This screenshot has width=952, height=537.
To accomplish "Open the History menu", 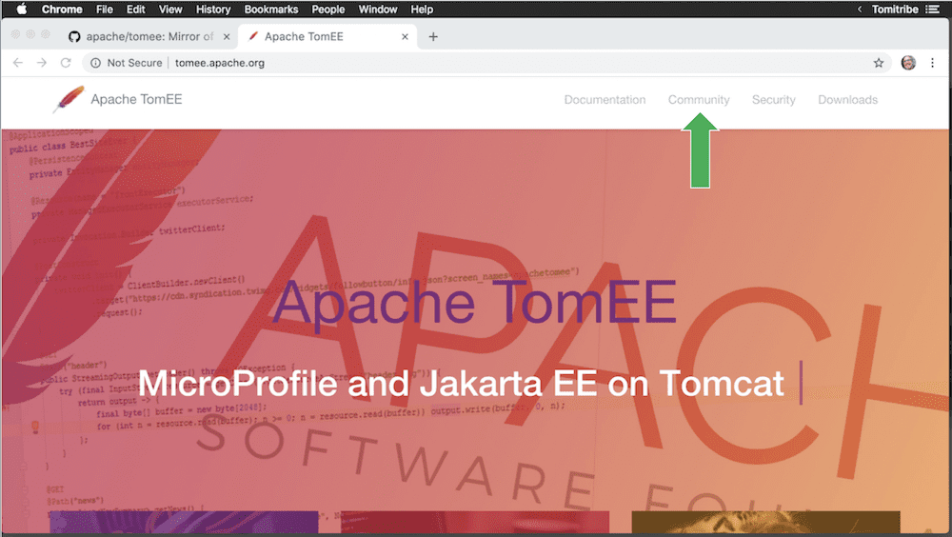I will click(x=213, y=10).
